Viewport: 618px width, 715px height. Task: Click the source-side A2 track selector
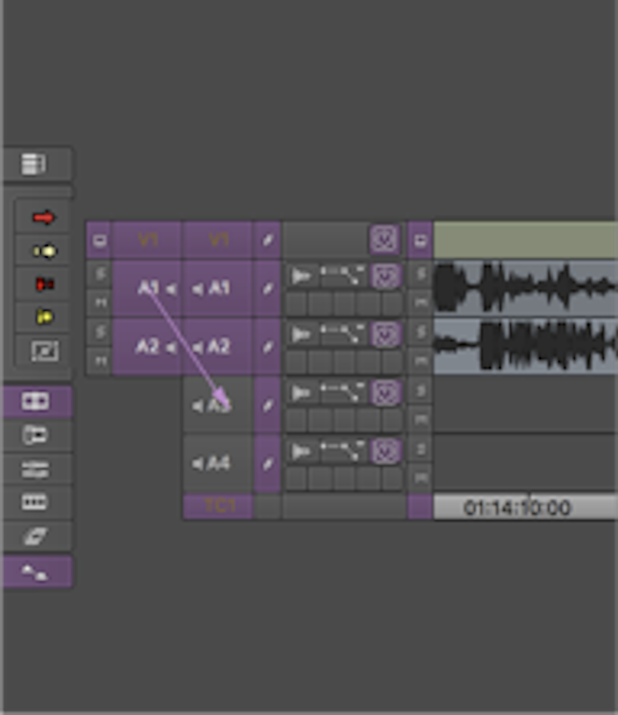[x=147, y=347]
